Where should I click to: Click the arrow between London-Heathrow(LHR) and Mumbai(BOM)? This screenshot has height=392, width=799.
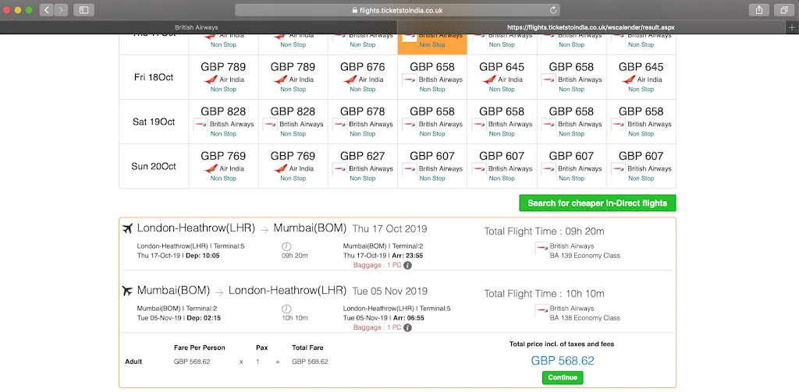click(x=265, y=230)
